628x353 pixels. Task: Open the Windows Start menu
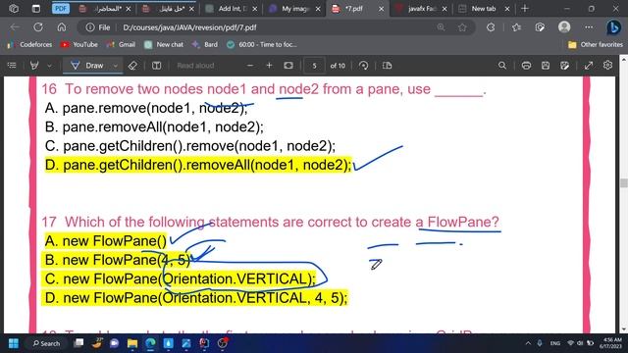pyautogui.click(x=13, y=343)
